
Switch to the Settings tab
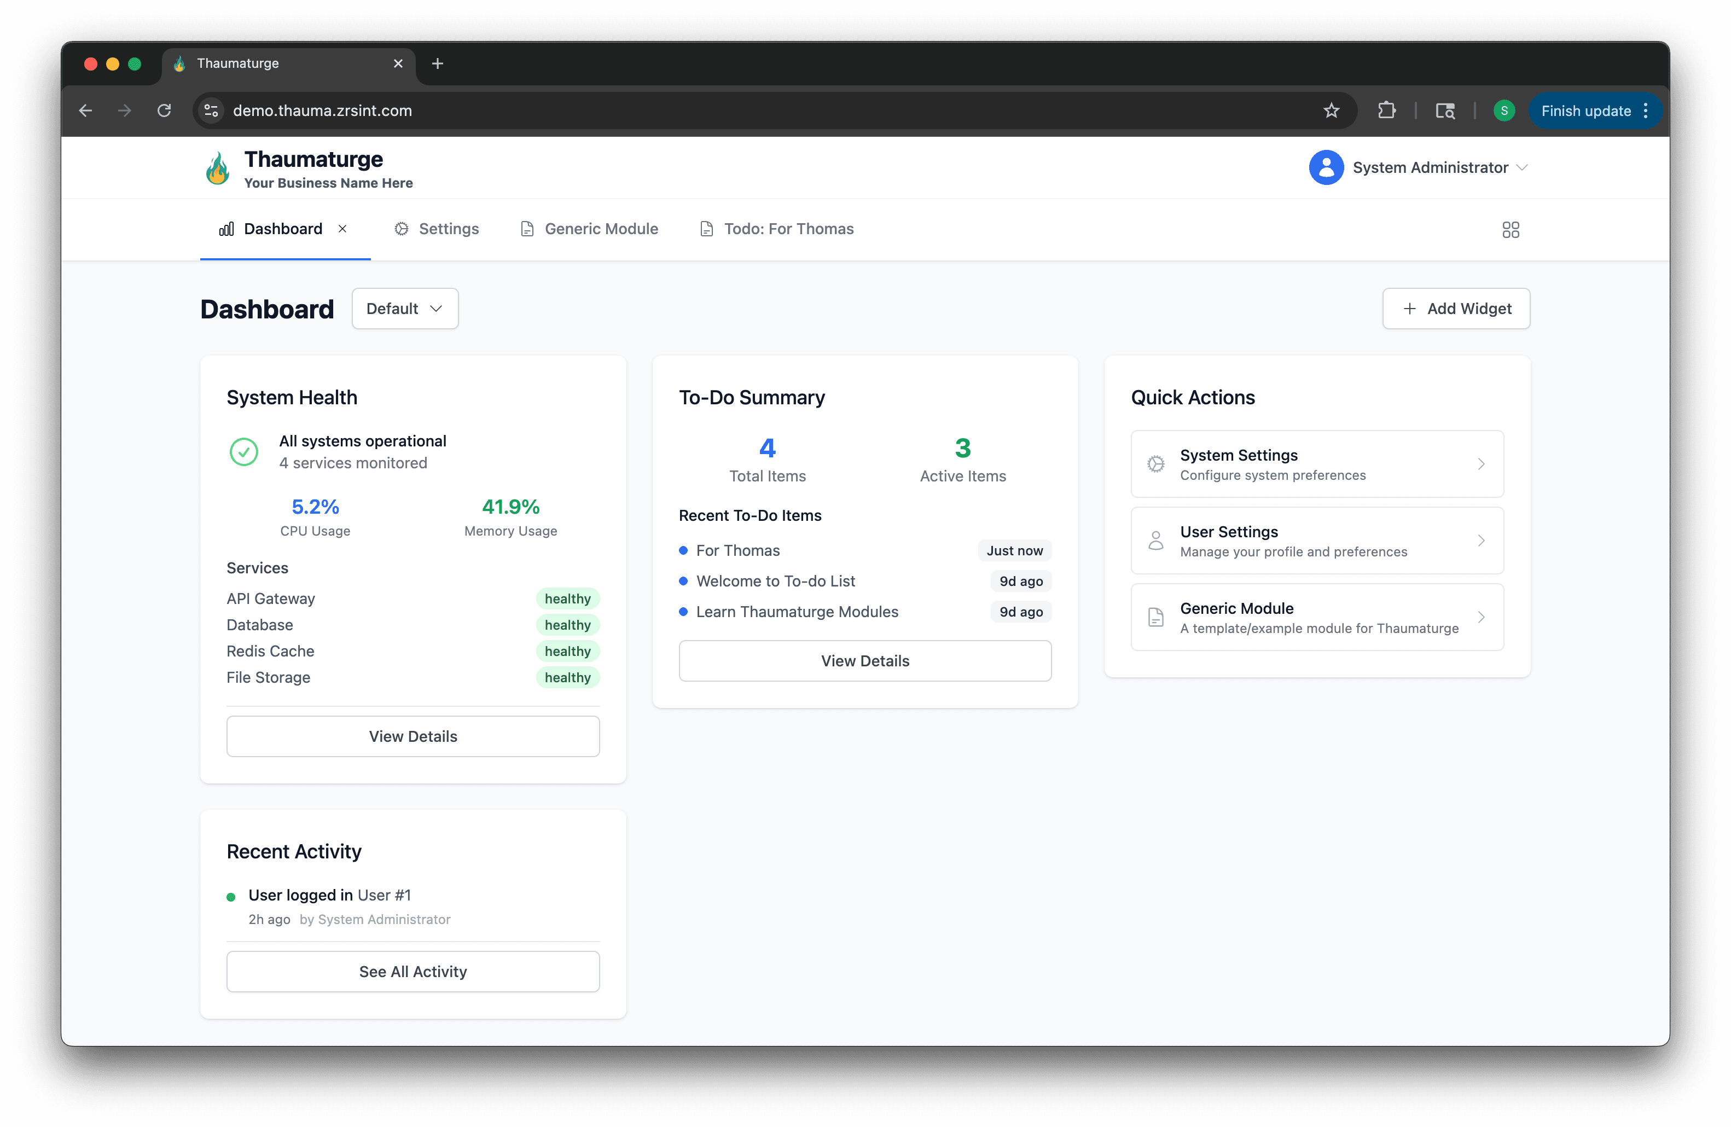[x=437, y=229]
